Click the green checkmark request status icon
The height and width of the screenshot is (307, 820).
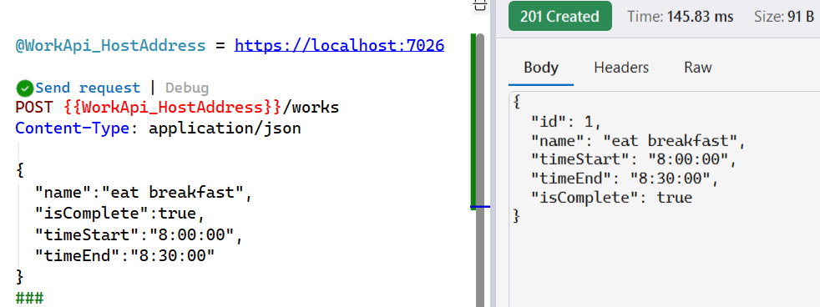pyautogui.click(x=24, y=88)
